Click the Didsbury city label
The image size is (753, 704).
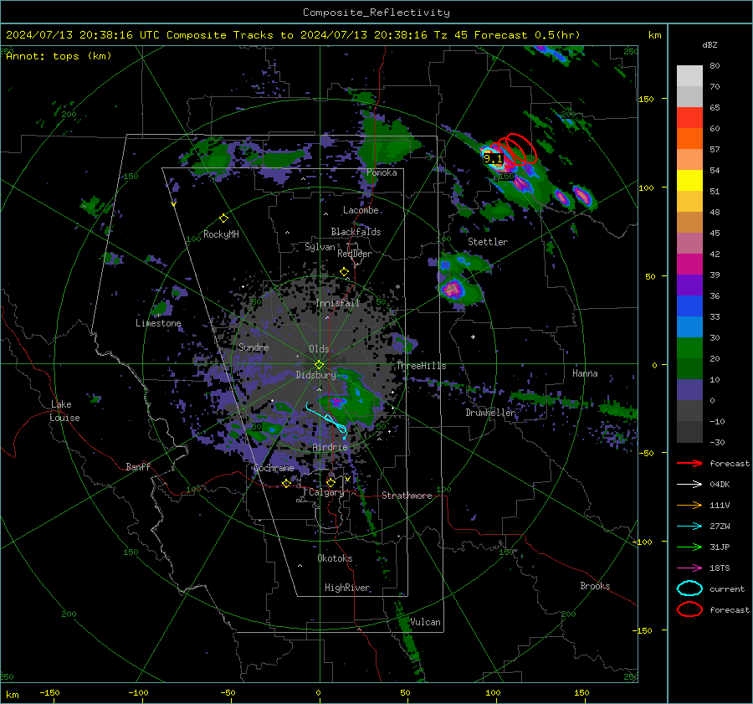click(x=315, y=375)
